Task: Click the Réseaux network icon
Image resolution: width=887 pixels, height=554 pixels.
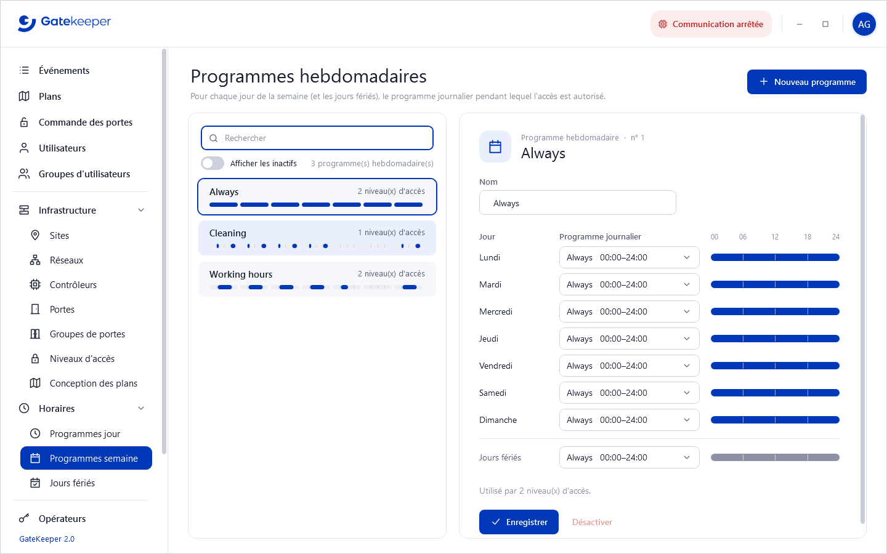Action: pyautogui.click(x=35, y=260)
